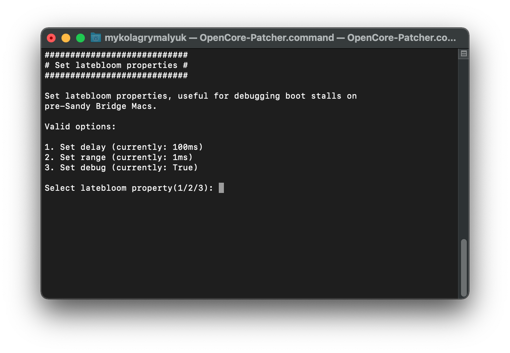Click the split pane icon above the scrollbar
Image resolution: width=510 pixels, height=353 pixels.
click(x=464, y=54)
